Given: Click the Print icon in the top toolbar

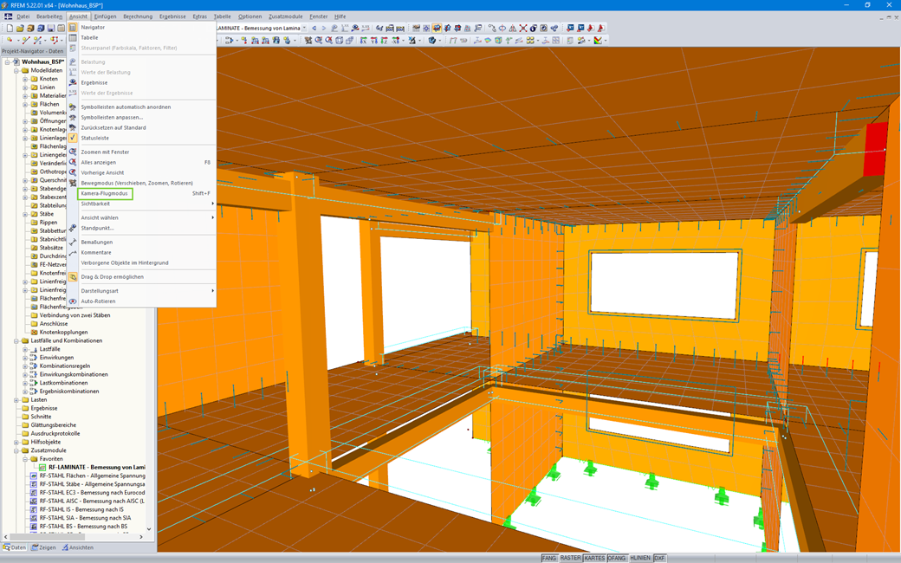Looking at the screenshot, I should point(62,28).
